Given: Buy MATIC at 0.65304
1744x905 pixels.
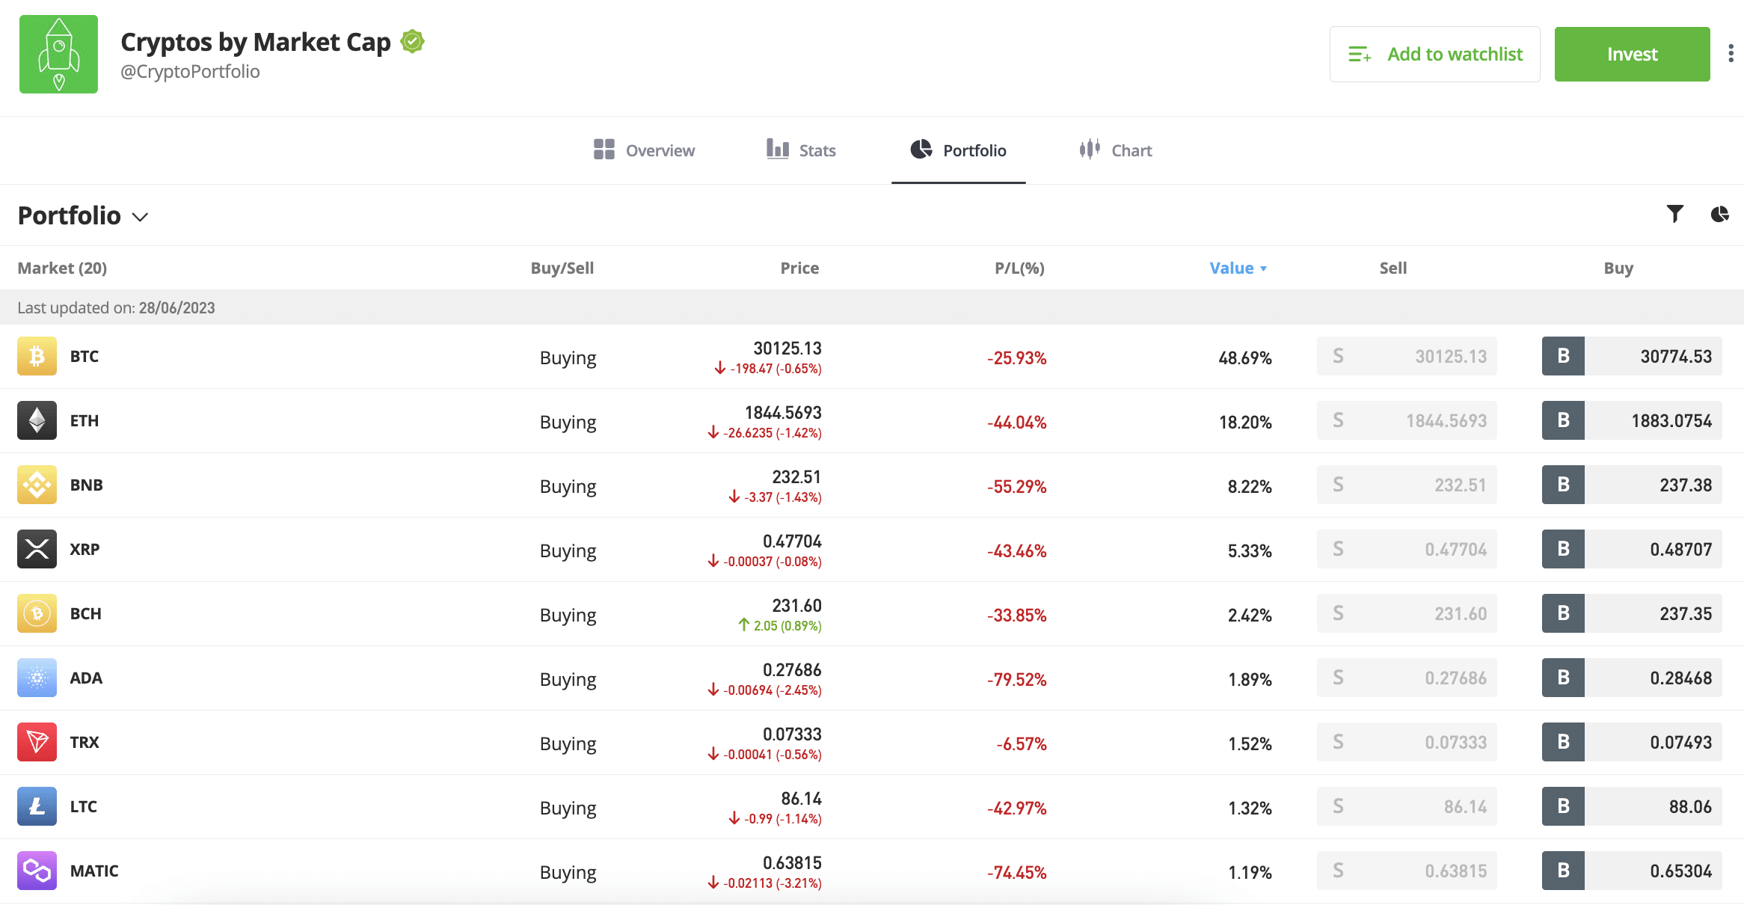Looking at the screenshot, I should (x=1632, y=871).
